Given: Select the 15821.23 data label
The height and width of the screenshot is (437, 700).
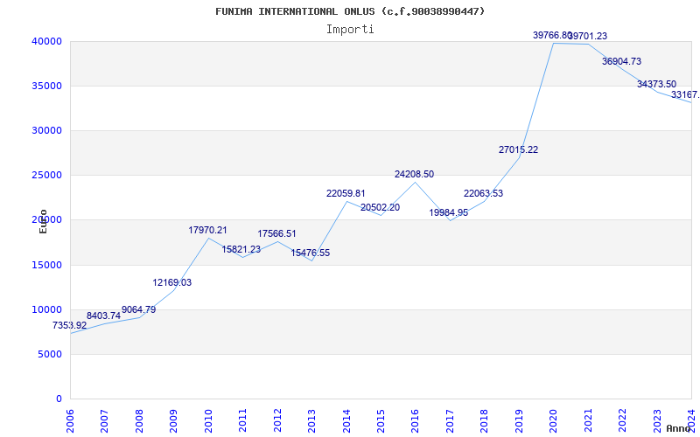Looking at the screenshot, I should click(241, 250).
